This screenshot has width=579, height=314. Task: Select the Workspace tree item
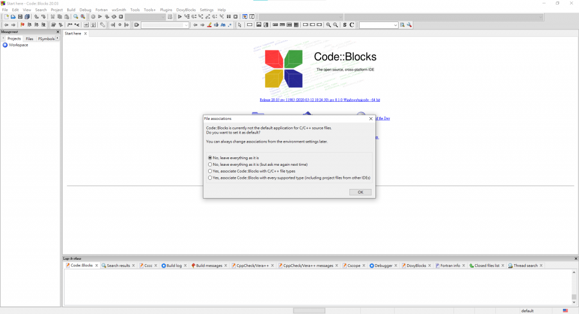[15, 45]
